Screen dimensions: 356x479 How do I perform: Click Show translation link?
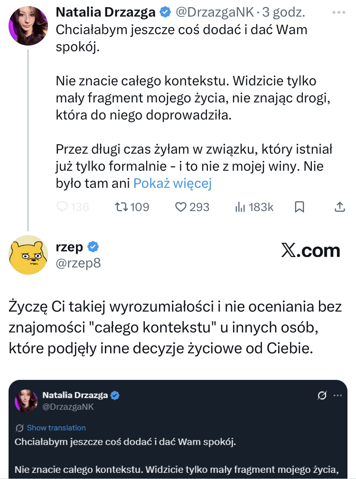click(56, 428)
